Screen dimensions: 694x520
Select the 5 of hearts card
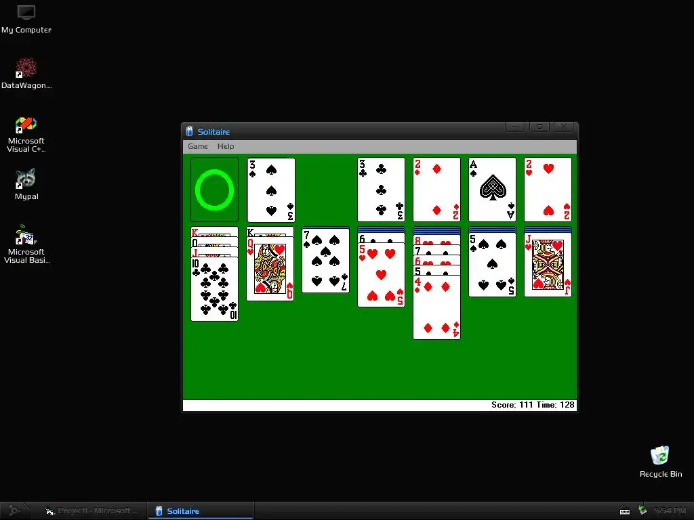(x=381, y=275)
